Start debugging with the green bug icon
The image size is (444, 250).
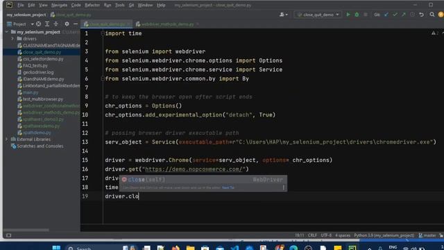point(357,15)
